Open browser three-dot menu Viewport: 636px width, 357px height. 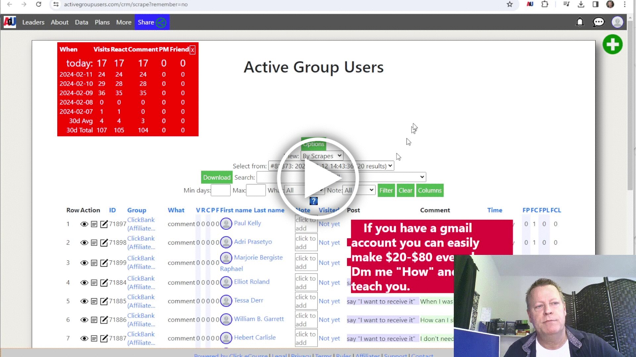coord(624,4)
